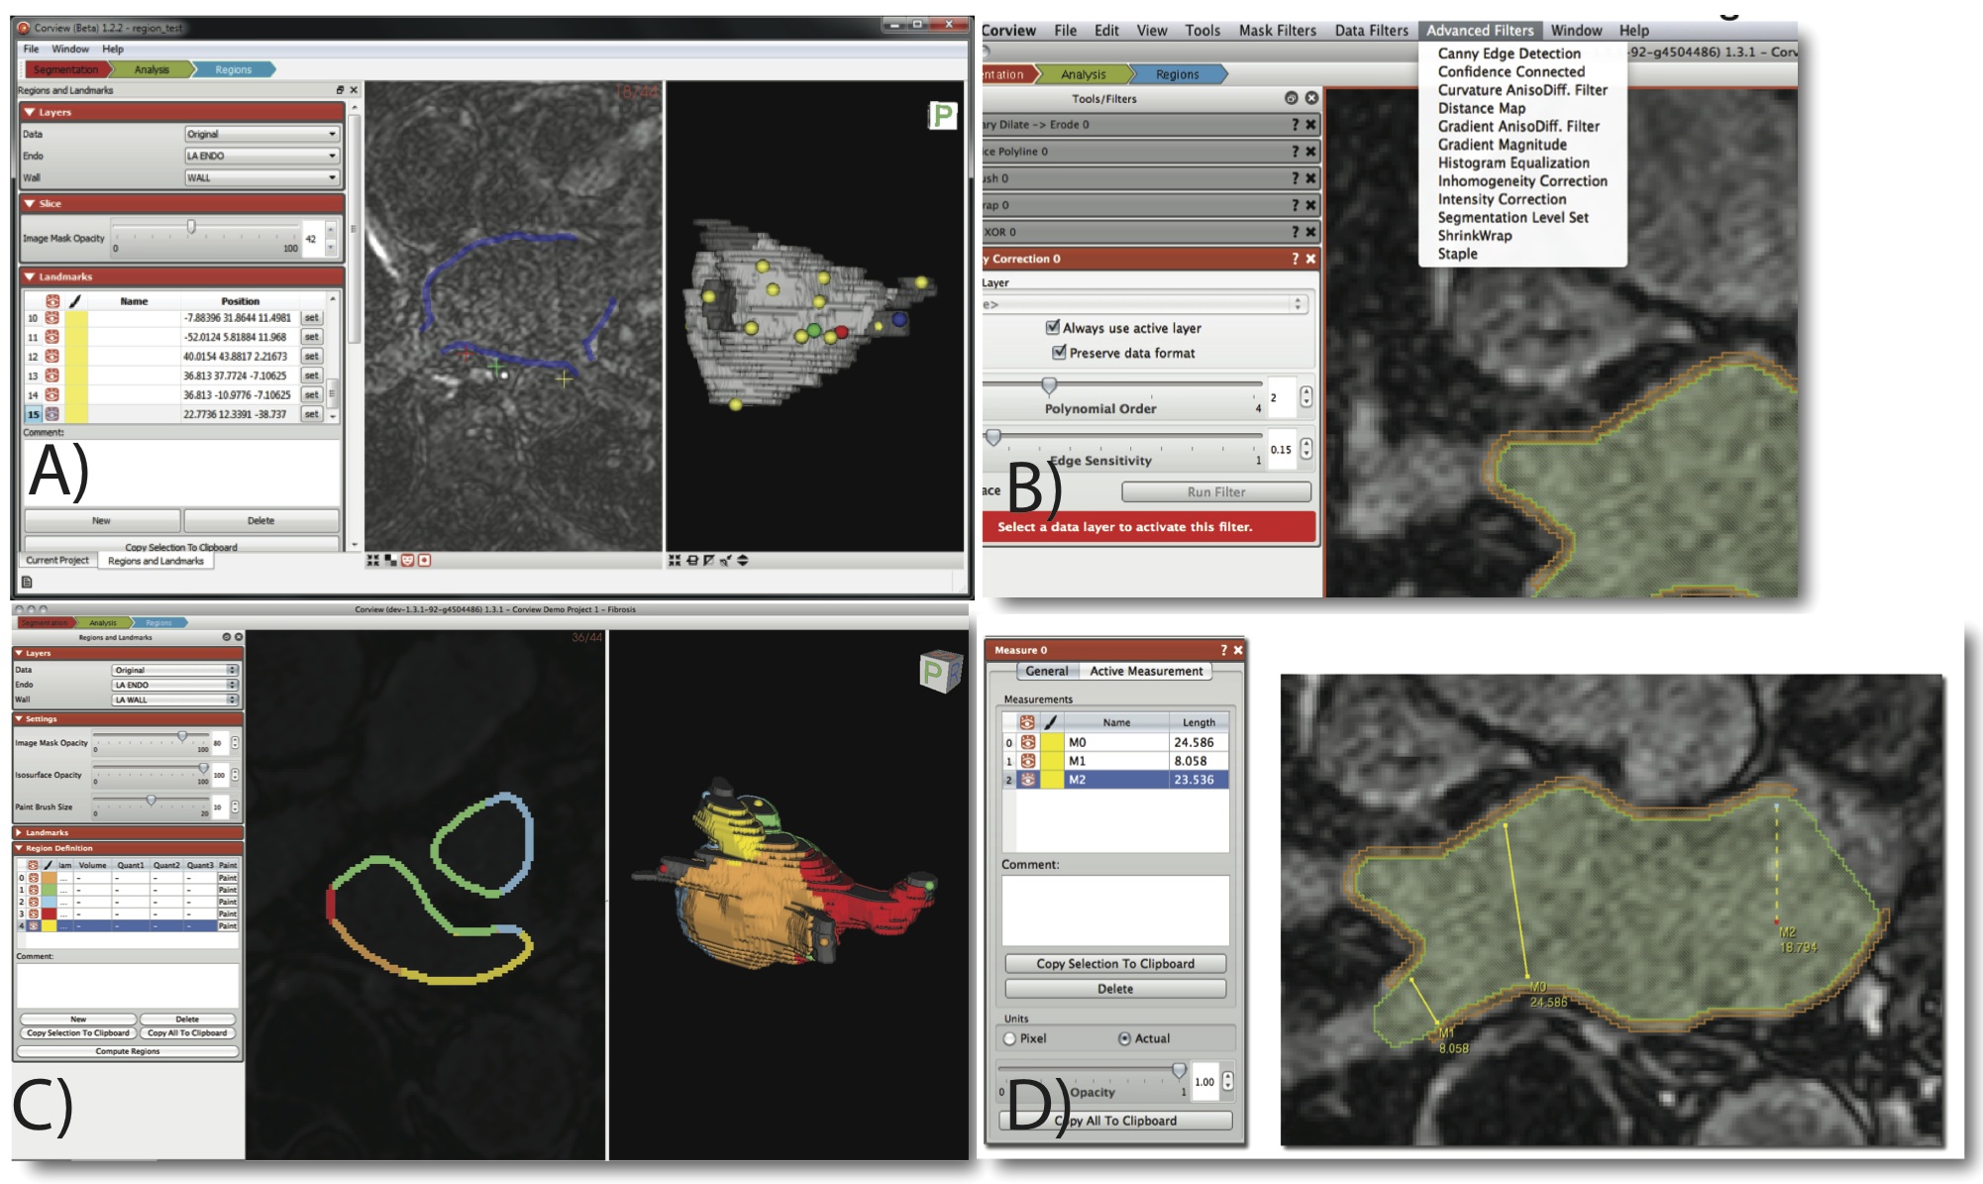Close the Tools/Filters panel in panel B
The height and width of the screenshot is (1184, 1983).
click(1311, 98)
